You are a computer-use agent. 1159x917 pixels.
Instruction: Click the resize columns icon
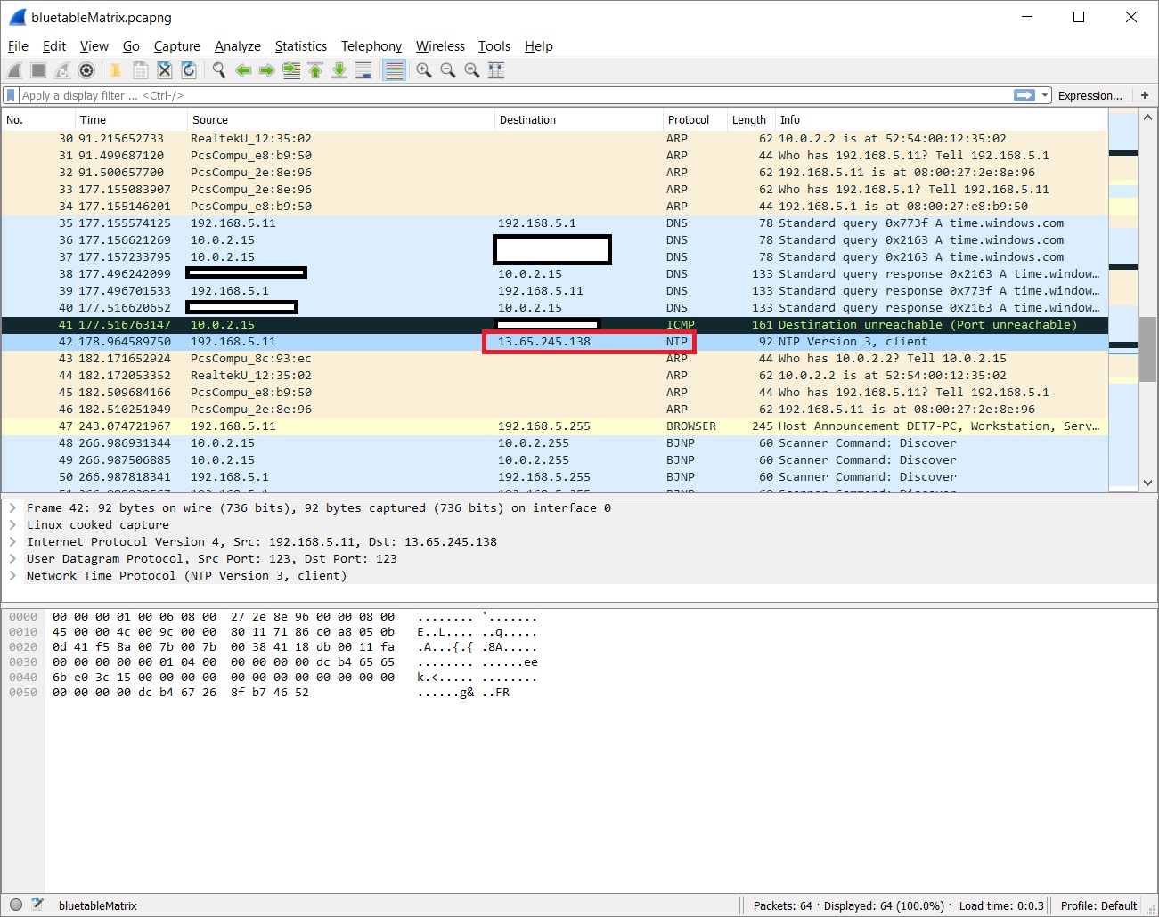(x=496, y=70)
